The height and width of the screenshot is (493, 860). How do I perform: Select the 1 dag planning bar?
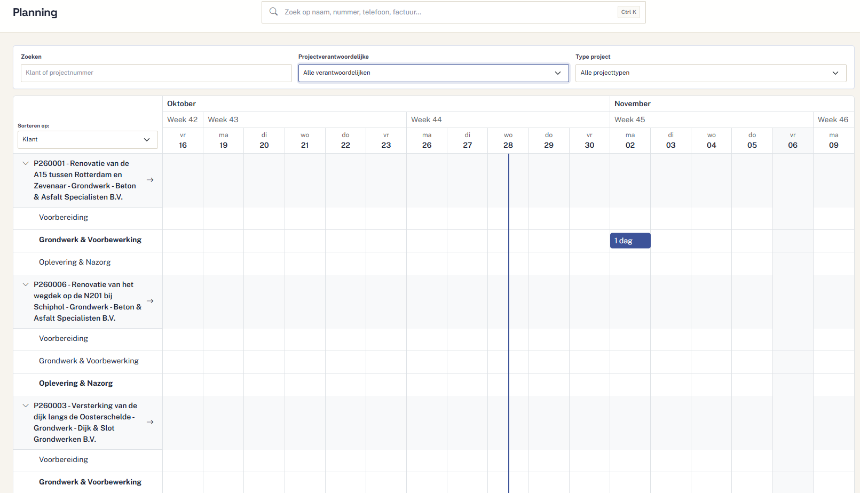[630, 241]
